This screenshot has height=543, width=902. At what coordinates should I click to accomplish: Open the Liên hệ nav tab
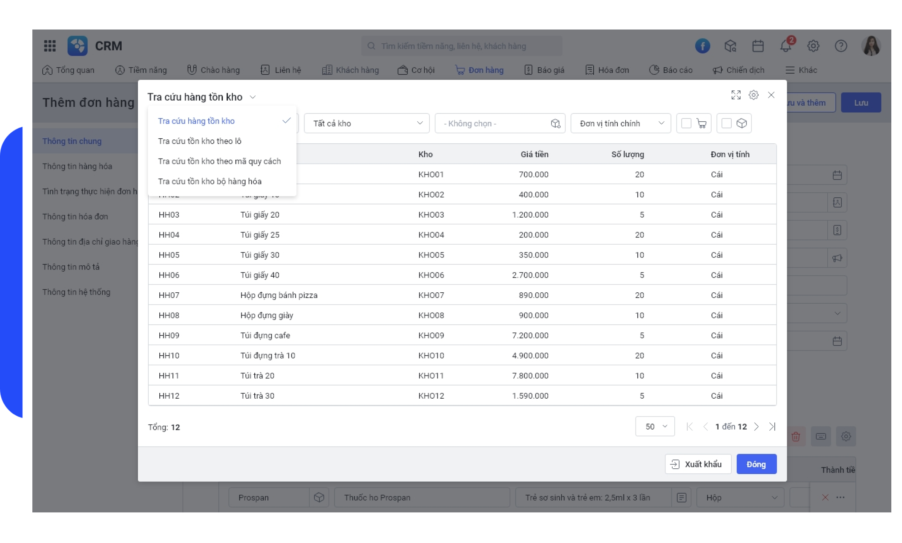coord(281,70)
